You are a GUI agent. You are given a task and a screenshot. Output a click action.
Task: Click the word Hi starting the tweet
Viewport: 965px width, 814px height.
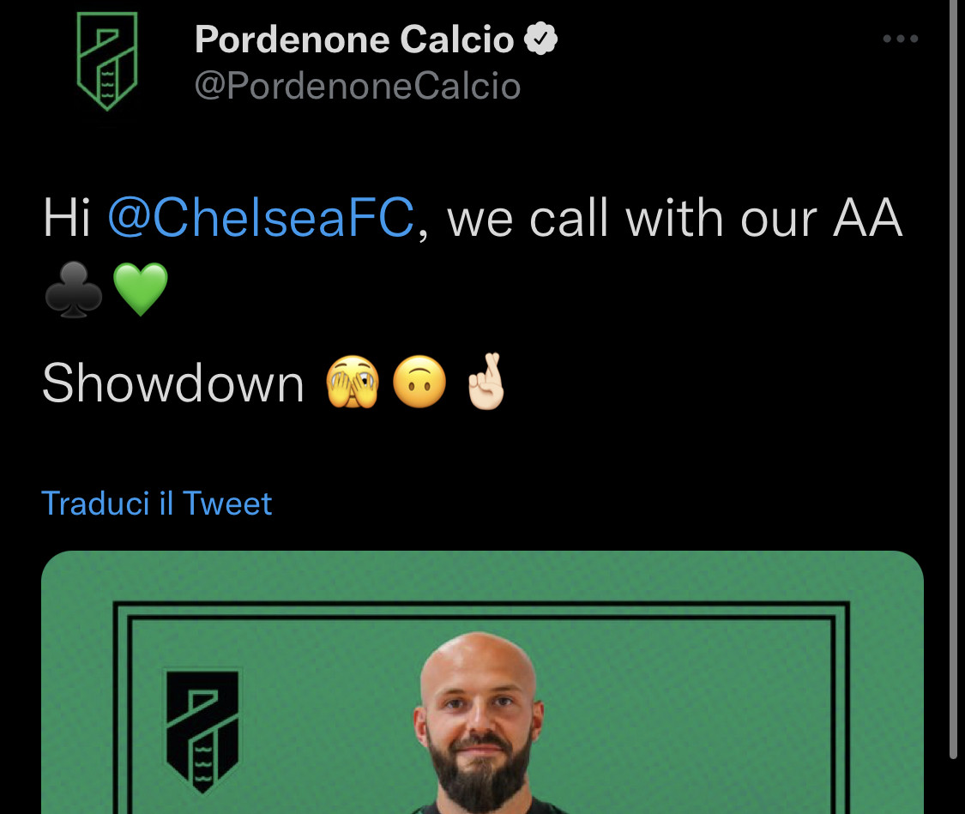(x=67, y=219)
